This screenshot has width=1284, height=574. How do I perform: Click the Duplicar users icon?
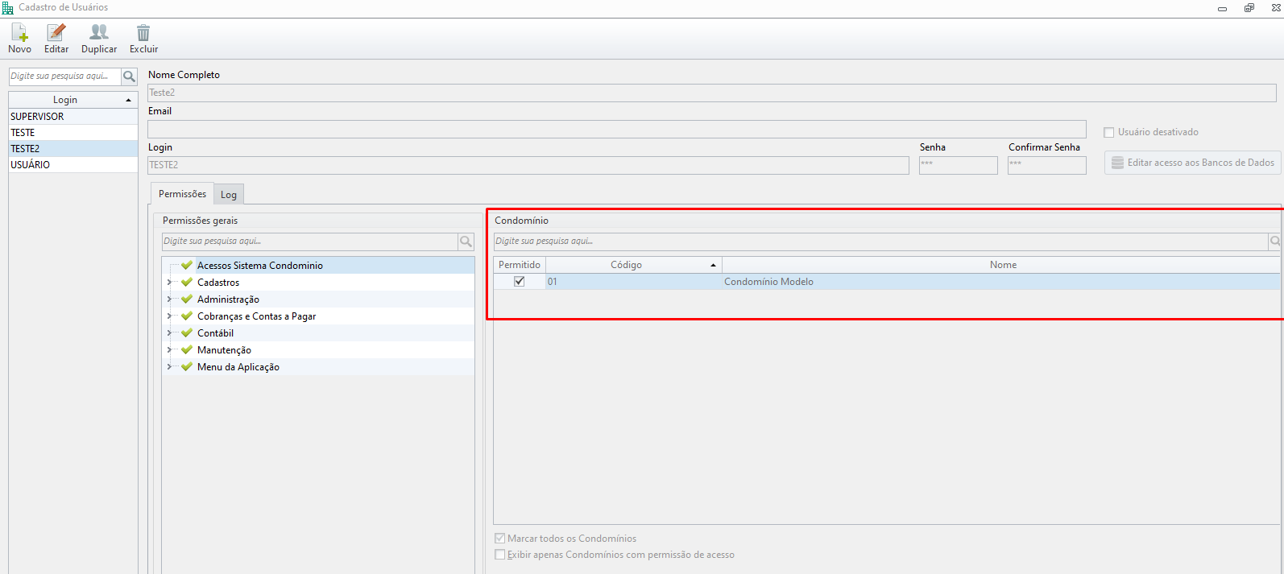click(99, 32)
